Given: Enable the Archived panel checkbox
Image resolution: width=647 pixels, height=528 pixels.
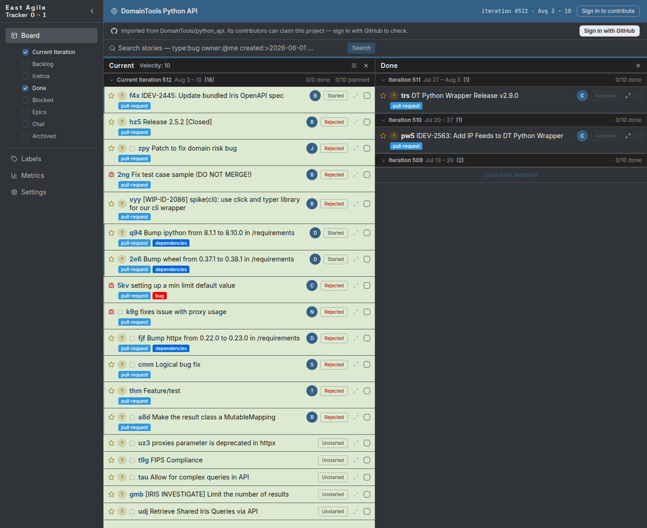Looking at the screenshot, I should [25, 136].
